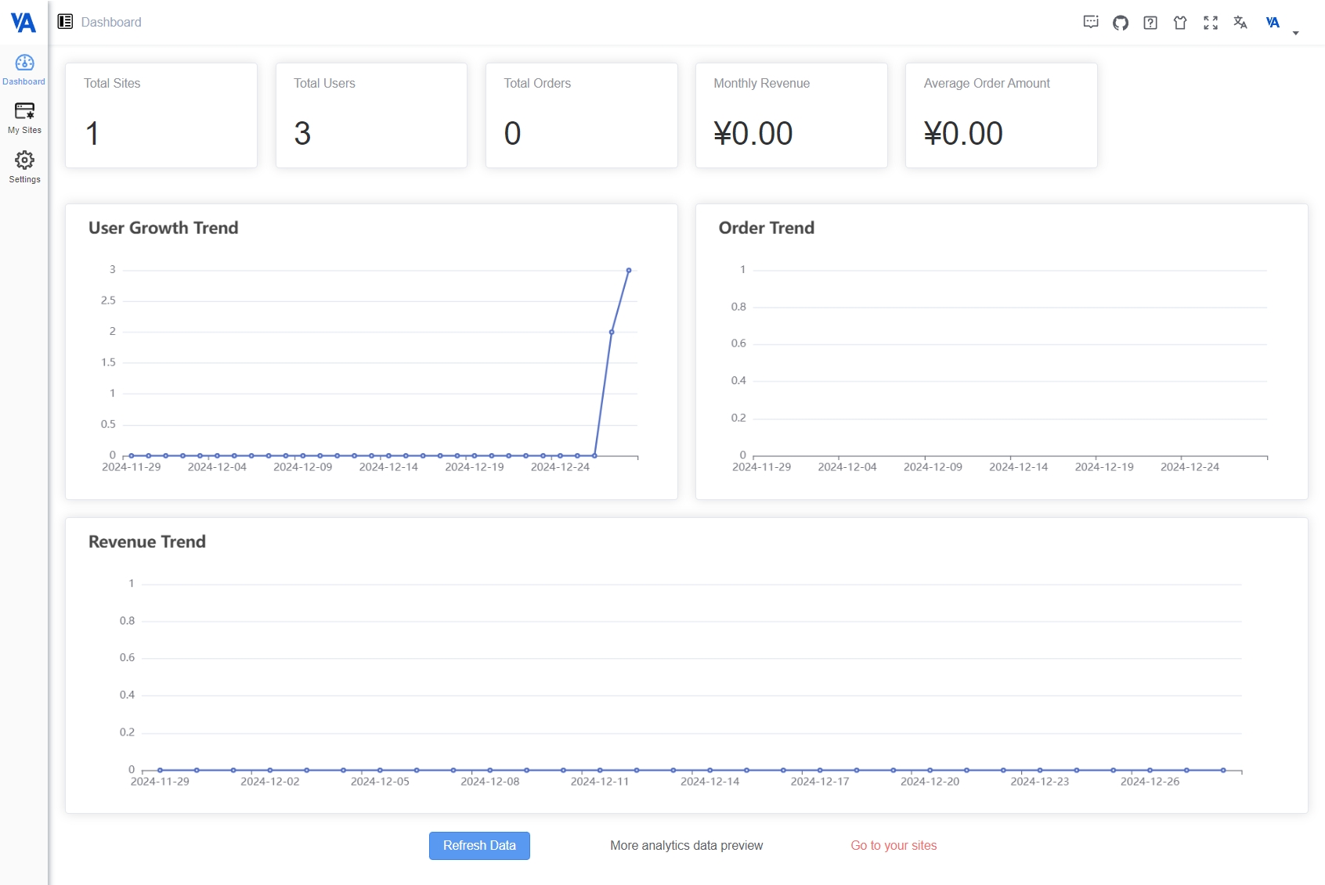The height and width of the screenshot is (885, 1325).
Task: Click the VA logo in the top-left corner
Action: [x=23, y=22]
